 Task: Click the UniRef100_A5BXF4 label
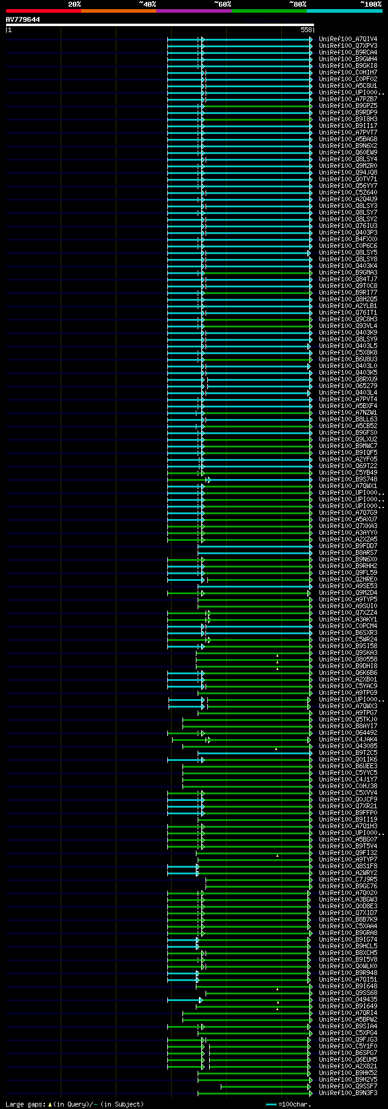tap(348, 406)
